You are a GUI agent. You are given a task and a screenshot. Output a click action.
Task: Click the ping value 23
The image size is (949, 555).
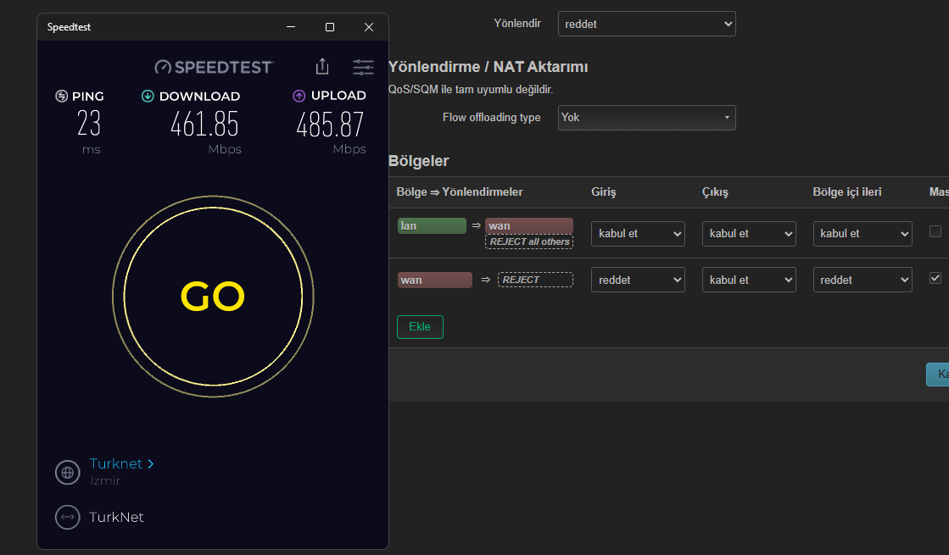[89, 124]
